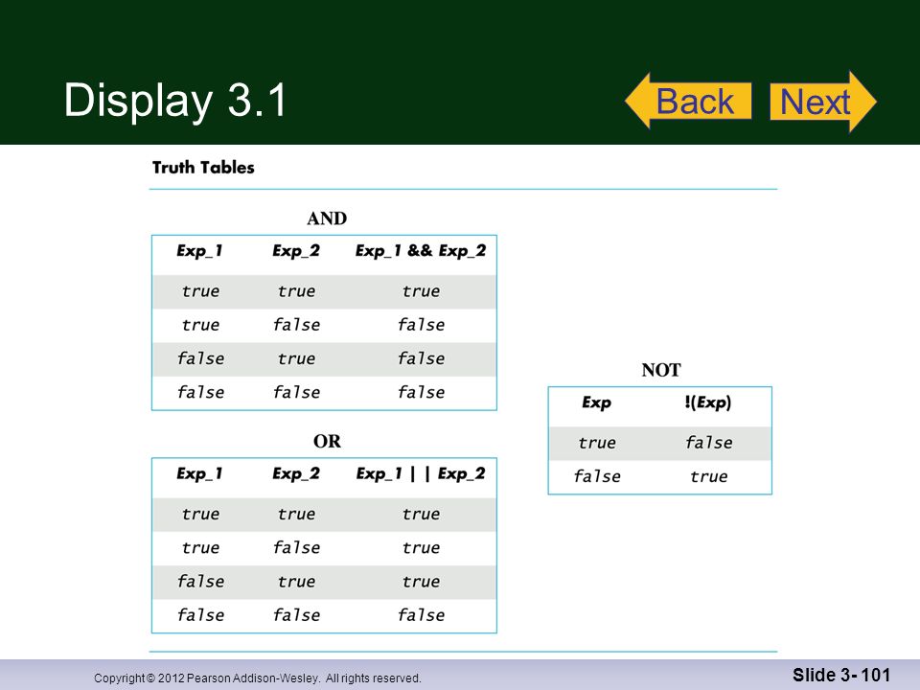Click NOT table '!(Exp)' value 'true'

click(x=708, y=476)
